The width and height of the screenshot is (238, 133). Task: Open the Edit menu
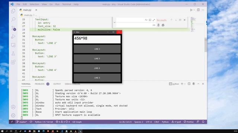pos(25,4)
